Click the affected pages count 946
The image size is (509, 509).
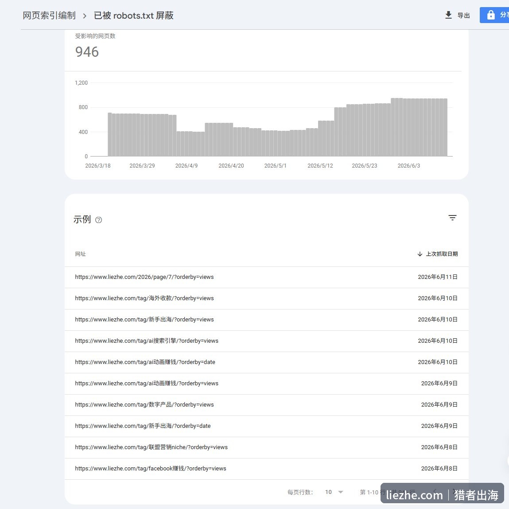click(87, 52)
